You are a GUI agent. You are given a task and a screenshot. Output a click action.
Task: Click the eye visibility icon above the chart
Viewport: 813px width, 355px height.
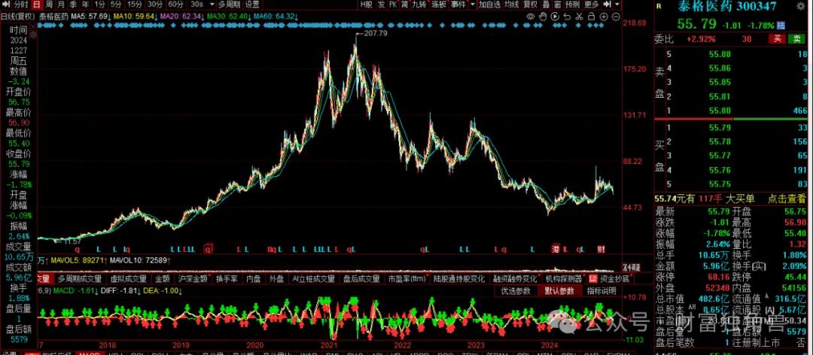pos(531,16)
